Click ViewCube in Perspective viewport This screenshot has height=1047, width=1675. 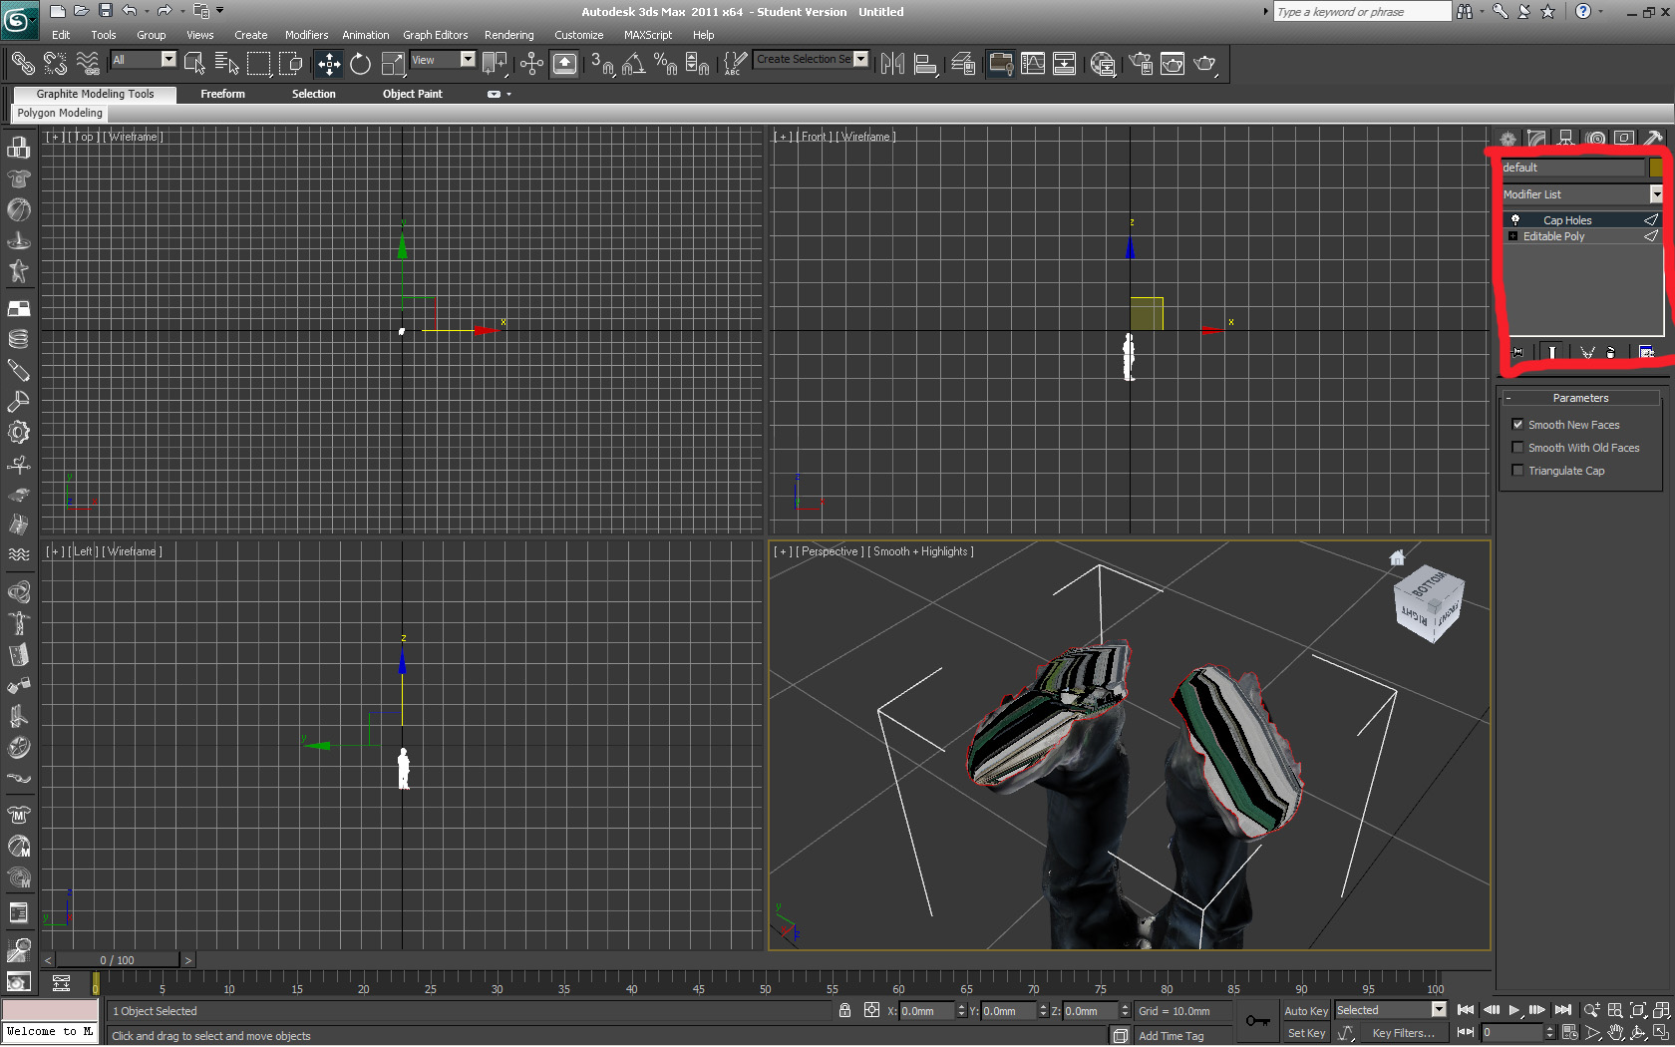1430,603
